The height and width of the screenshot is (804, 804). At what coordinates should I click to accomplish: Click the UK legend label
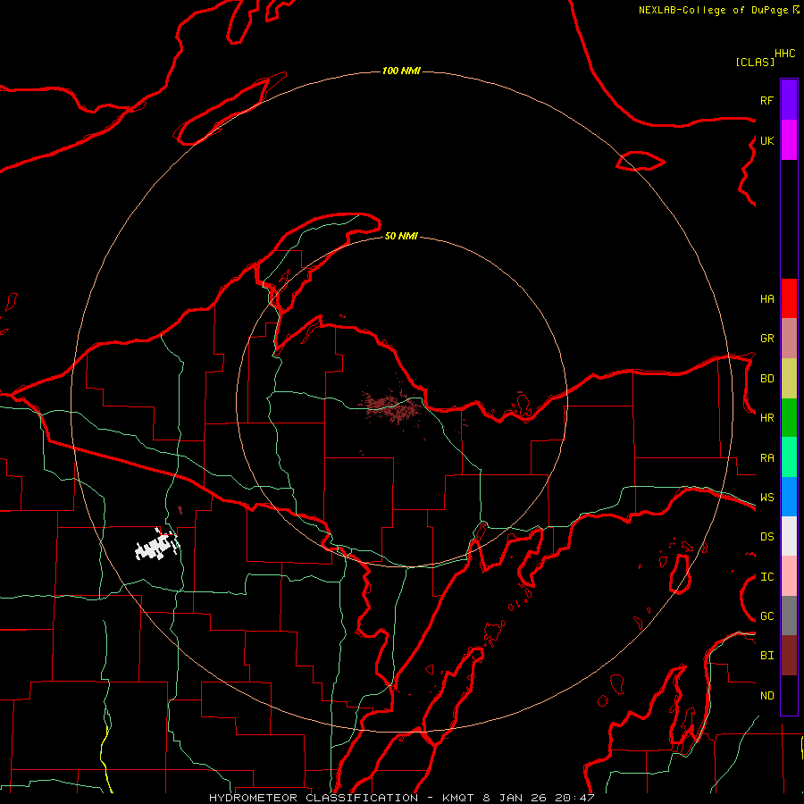click(x=766, y=140)
